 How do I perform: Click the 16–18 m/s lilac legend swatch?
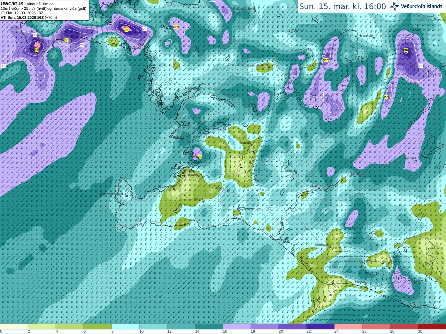pyautogui.click(x=237, y=327)
